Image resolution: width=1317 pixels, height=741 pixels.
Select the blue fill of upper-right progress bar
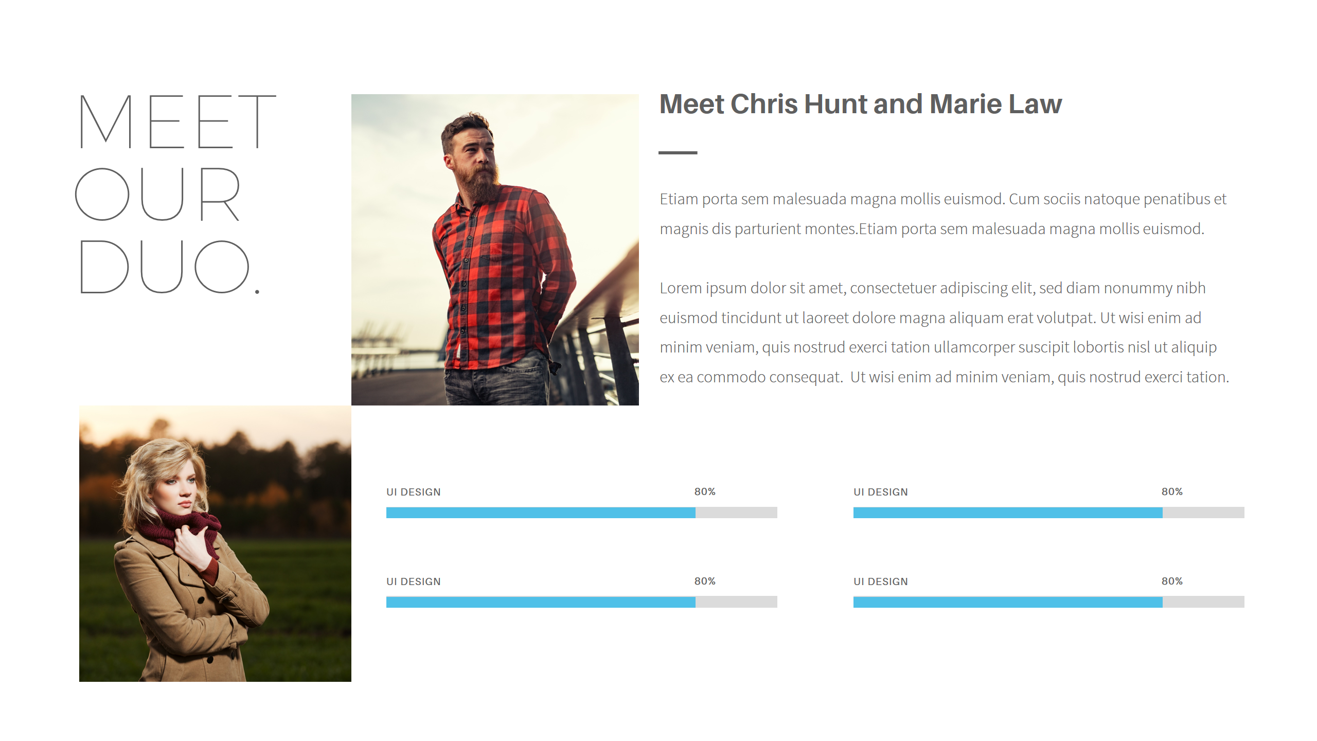click(1007, 513)
